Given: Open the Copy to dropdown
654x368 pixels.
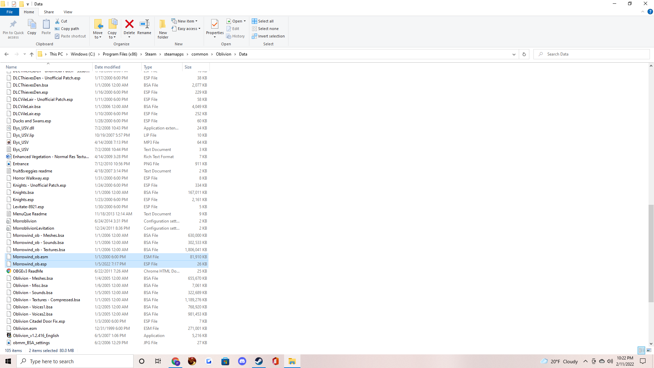Looking at the screenshot, I should click(112, 35).
